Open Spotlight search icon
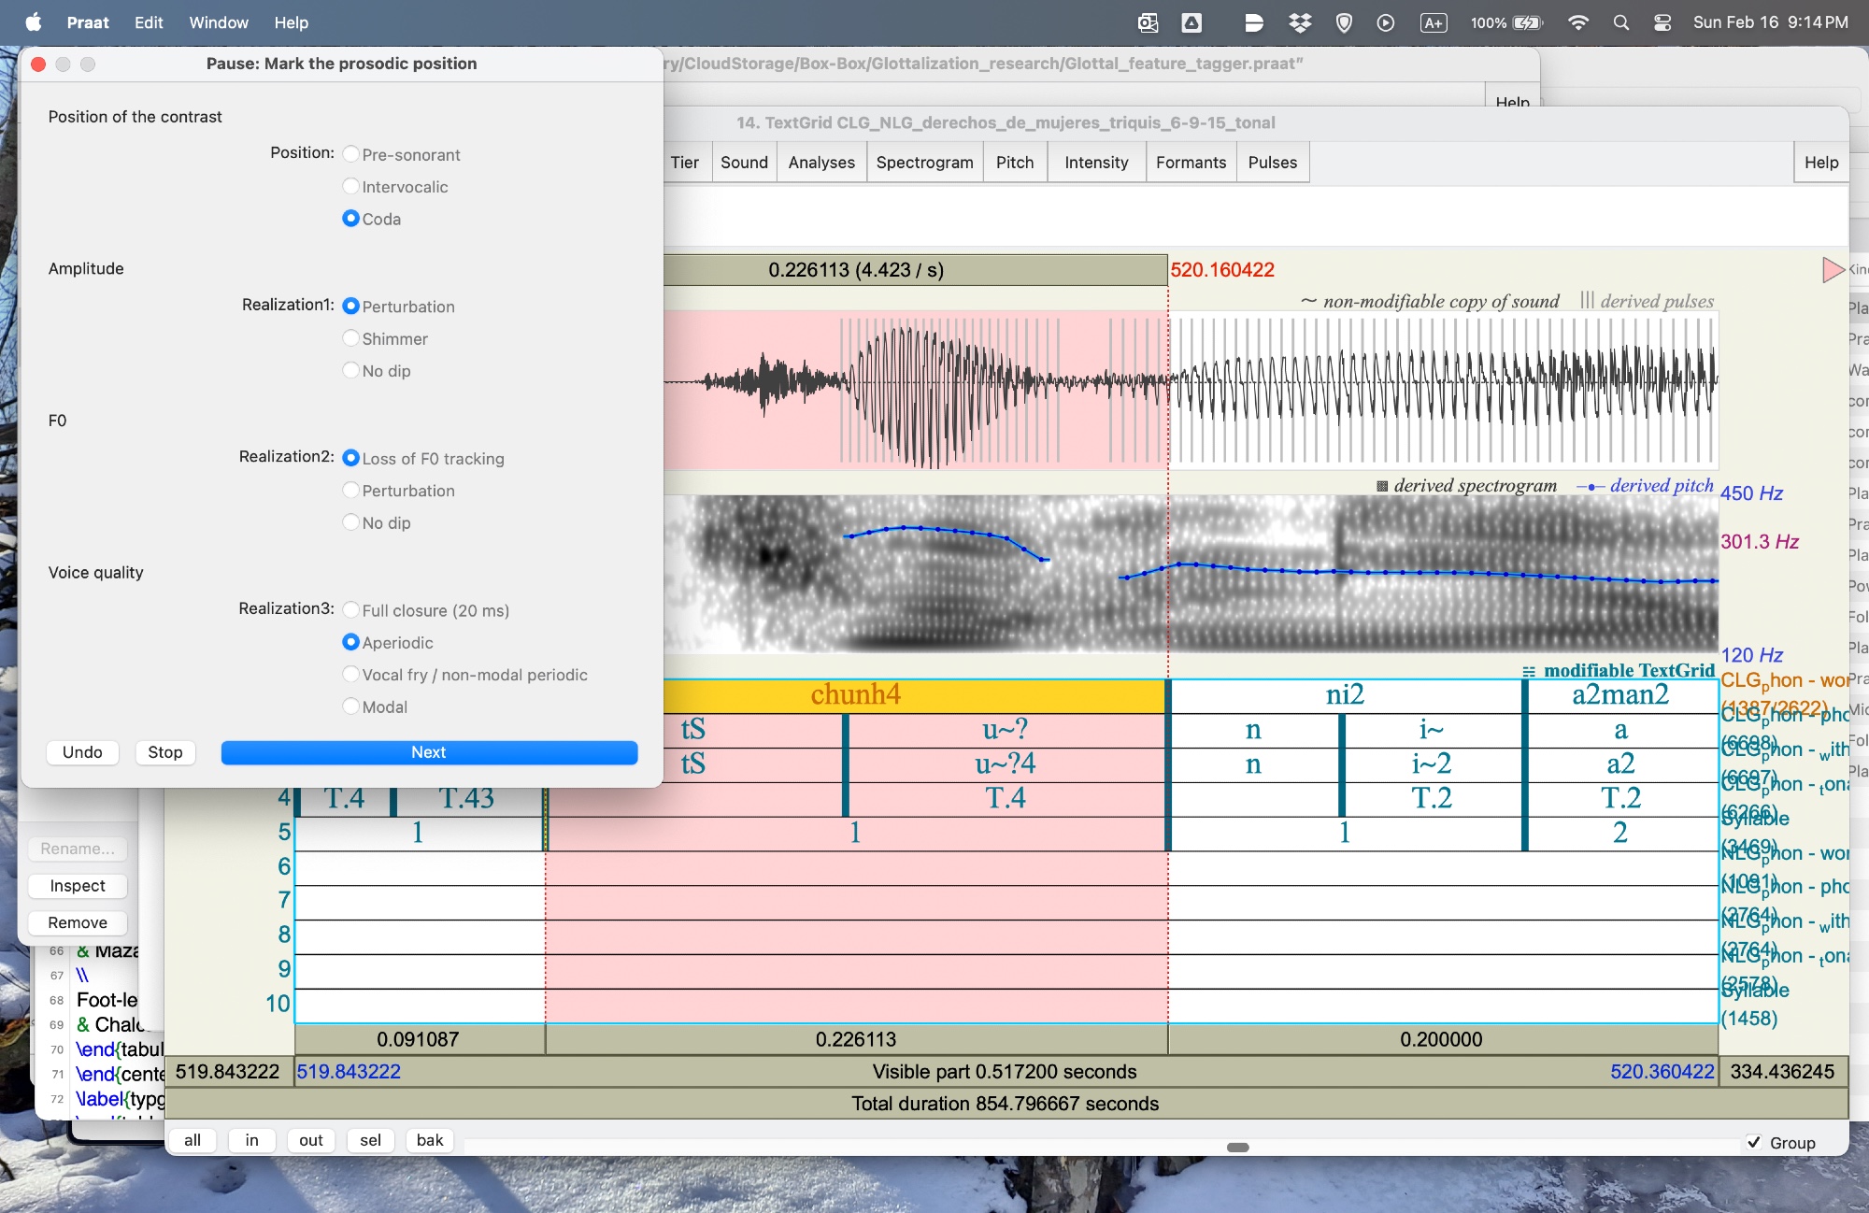This screenshot has width=1869, height=1213. 1620,22
